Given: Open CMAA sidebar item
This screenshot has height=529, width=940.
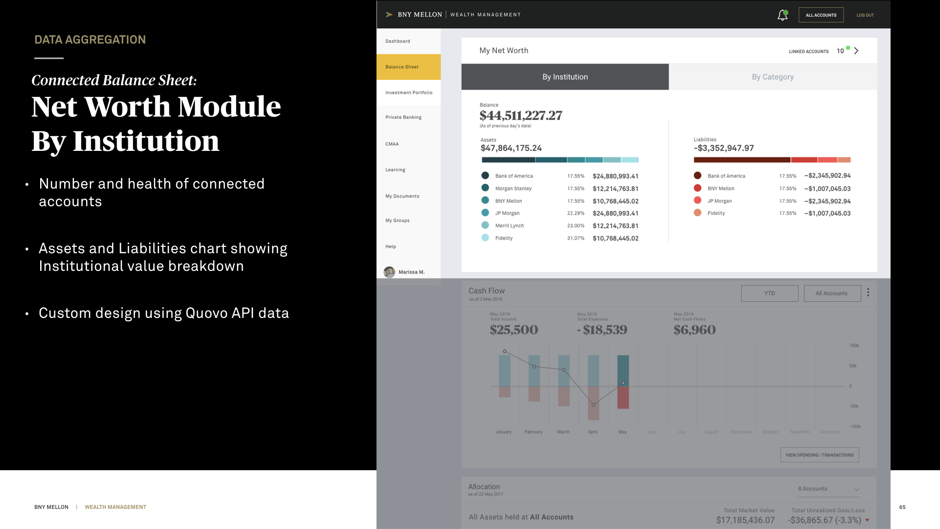Looking at the screenshot, I should 392,144.
